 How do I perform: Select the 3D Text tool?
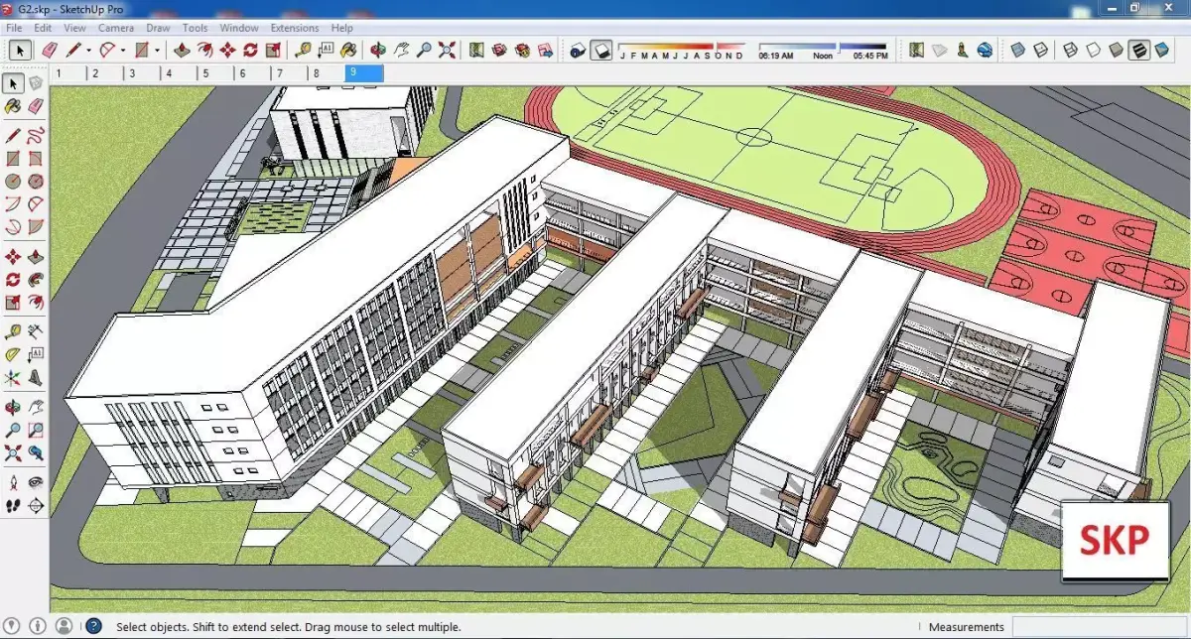click(x=36, y=378)
